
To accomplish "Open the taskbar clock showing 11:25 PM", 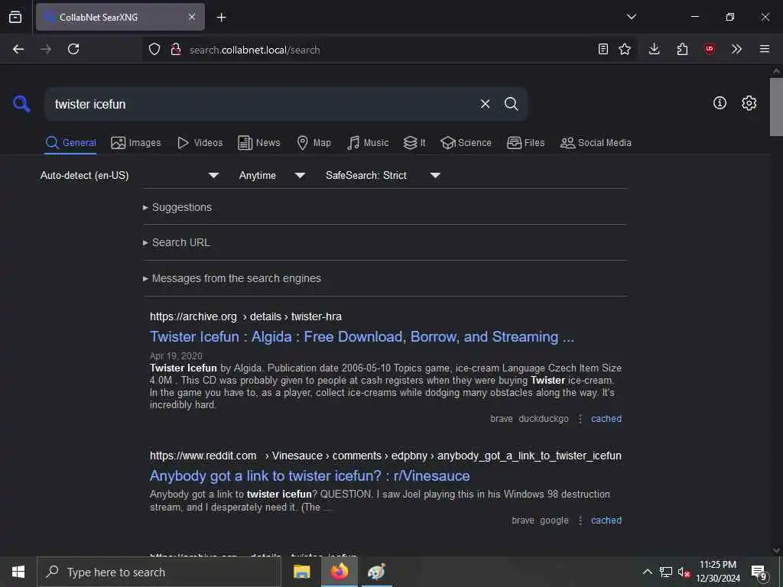I will [x=718, y=572].
